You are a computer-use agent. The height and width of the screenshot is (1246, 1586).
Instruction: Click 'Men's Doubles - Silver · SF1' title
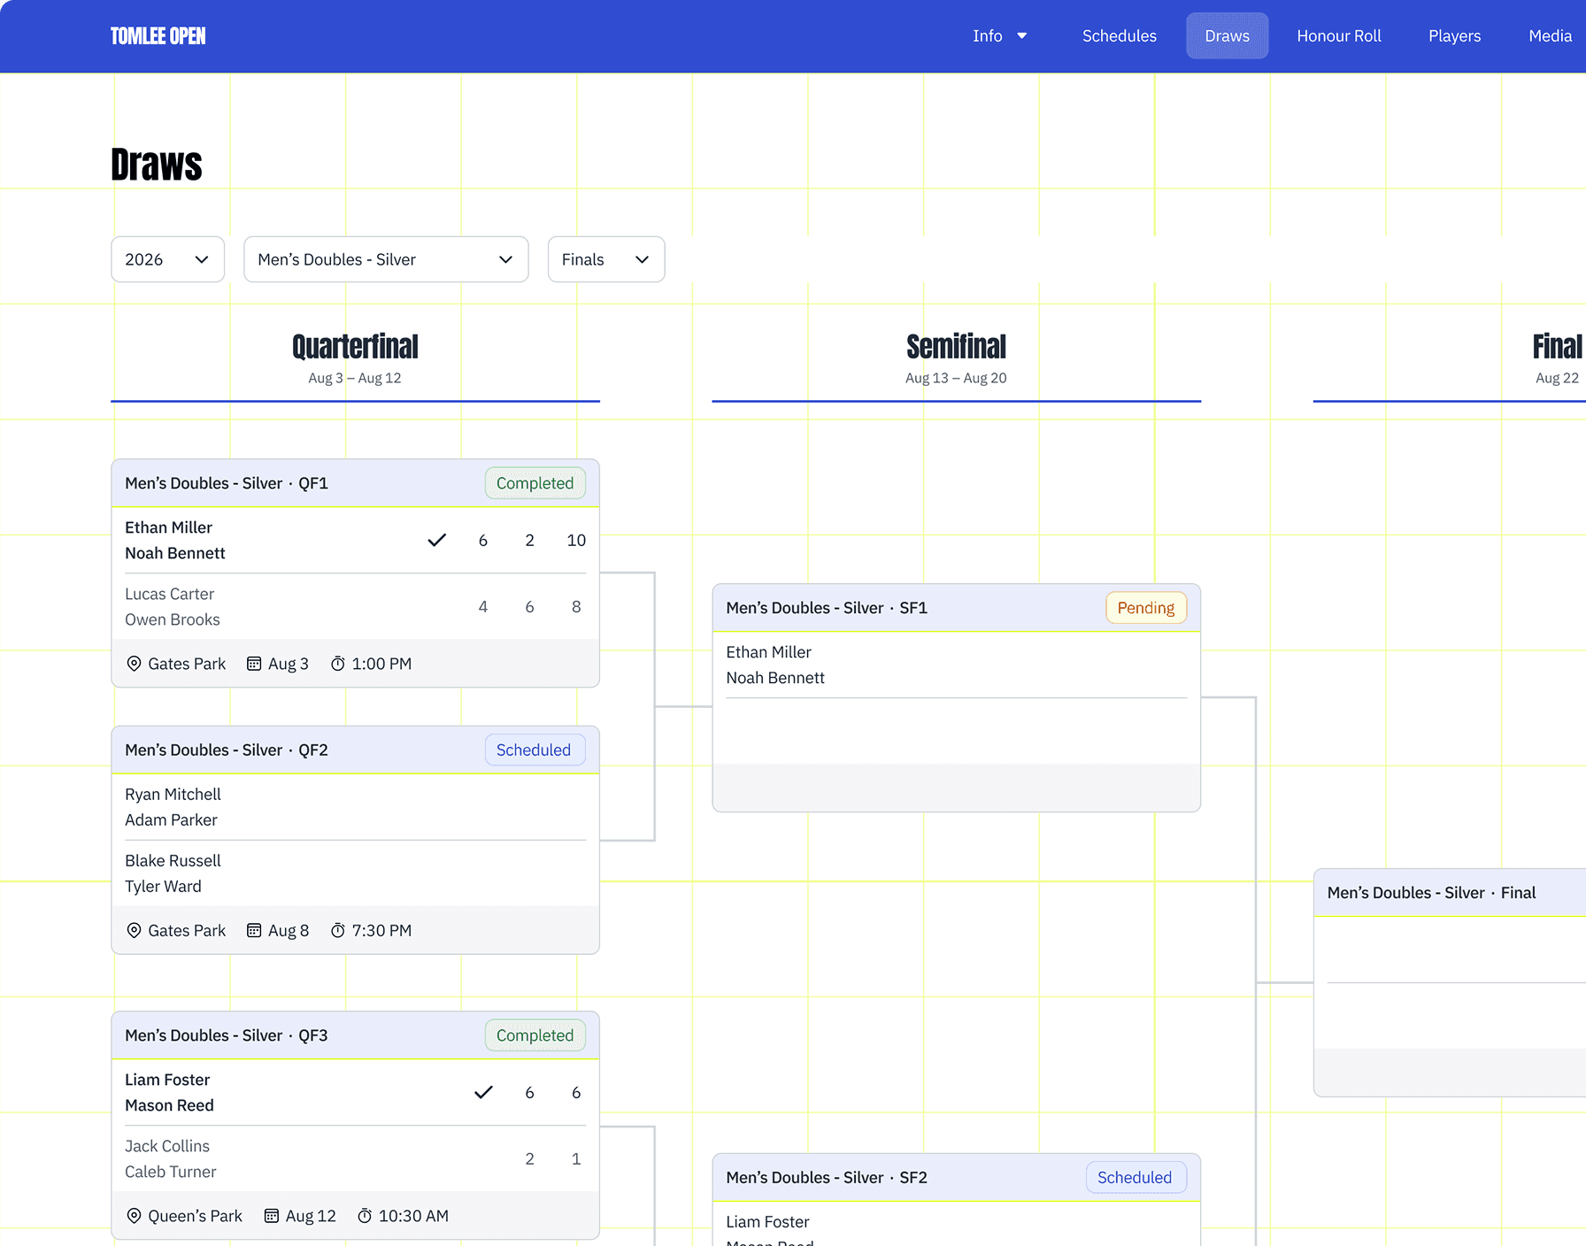(827, 608)
